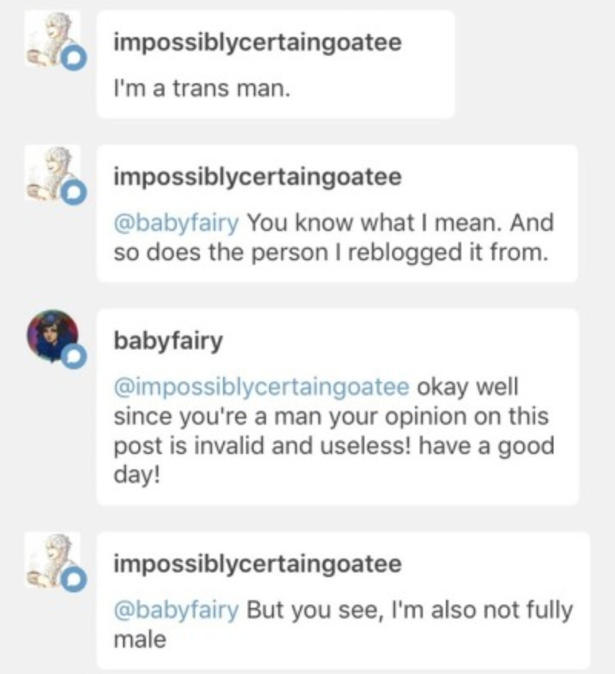The width and height of the screenshot is (615, 674).
Task: Select the "I'm also not fully male" comment
Action: [x=343, y=600]
